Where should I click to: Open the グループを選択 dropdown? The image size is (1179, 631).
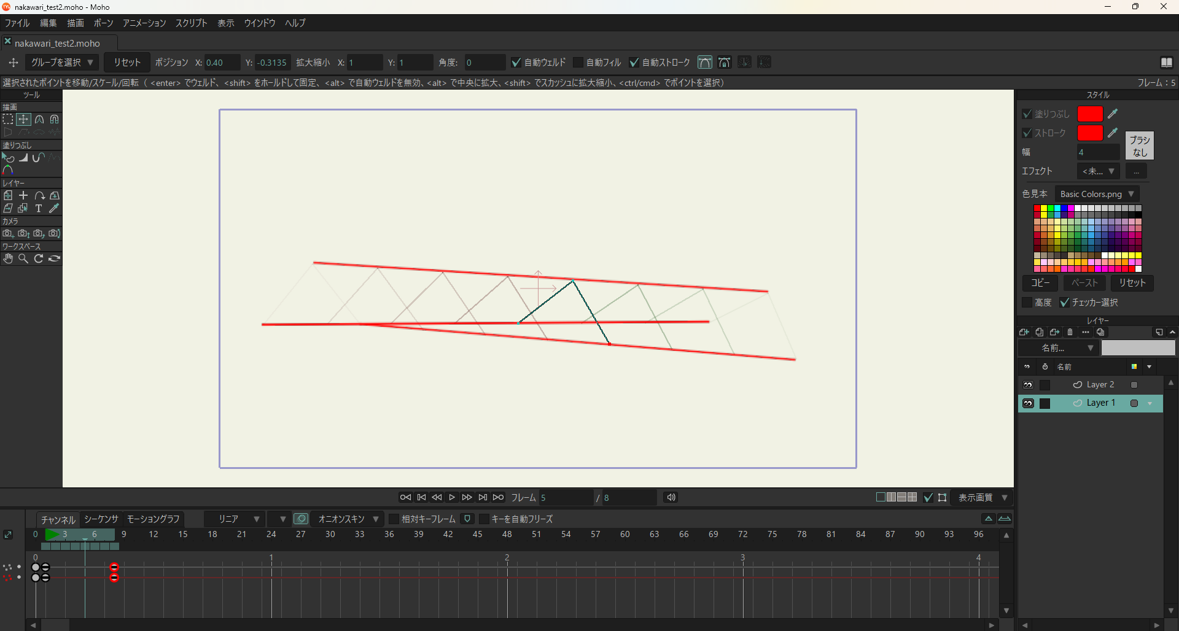coord(62,63)
